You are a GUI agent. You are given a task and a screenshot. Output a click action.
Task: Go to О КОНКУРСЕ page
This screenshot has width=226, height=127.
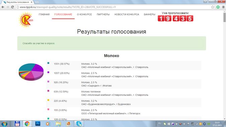[84, 14]
